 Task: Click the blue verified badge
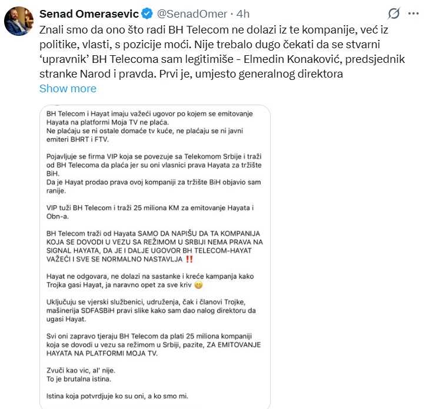pyautogui.click(x=147, y=14)
